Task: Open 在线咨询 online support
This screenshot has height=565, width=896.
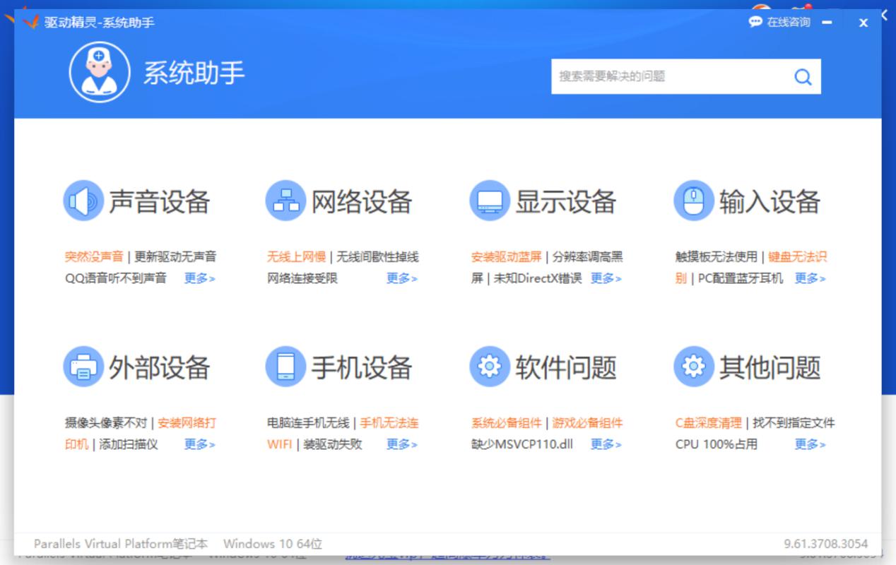Action: 780,22
